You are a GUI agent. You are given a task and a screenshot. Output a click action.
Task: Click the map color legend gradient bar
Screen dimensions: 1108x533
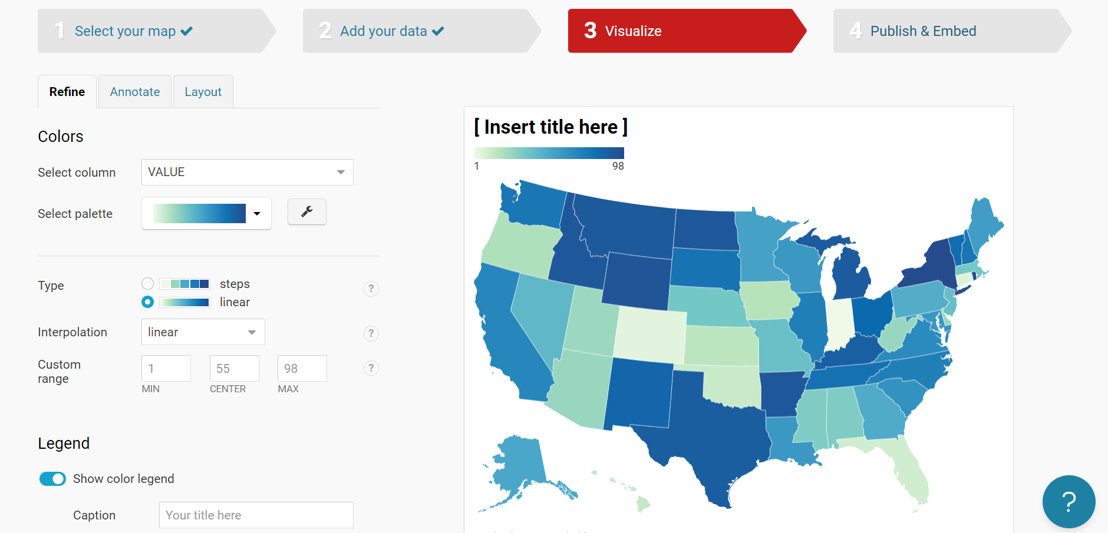point(549,153)
